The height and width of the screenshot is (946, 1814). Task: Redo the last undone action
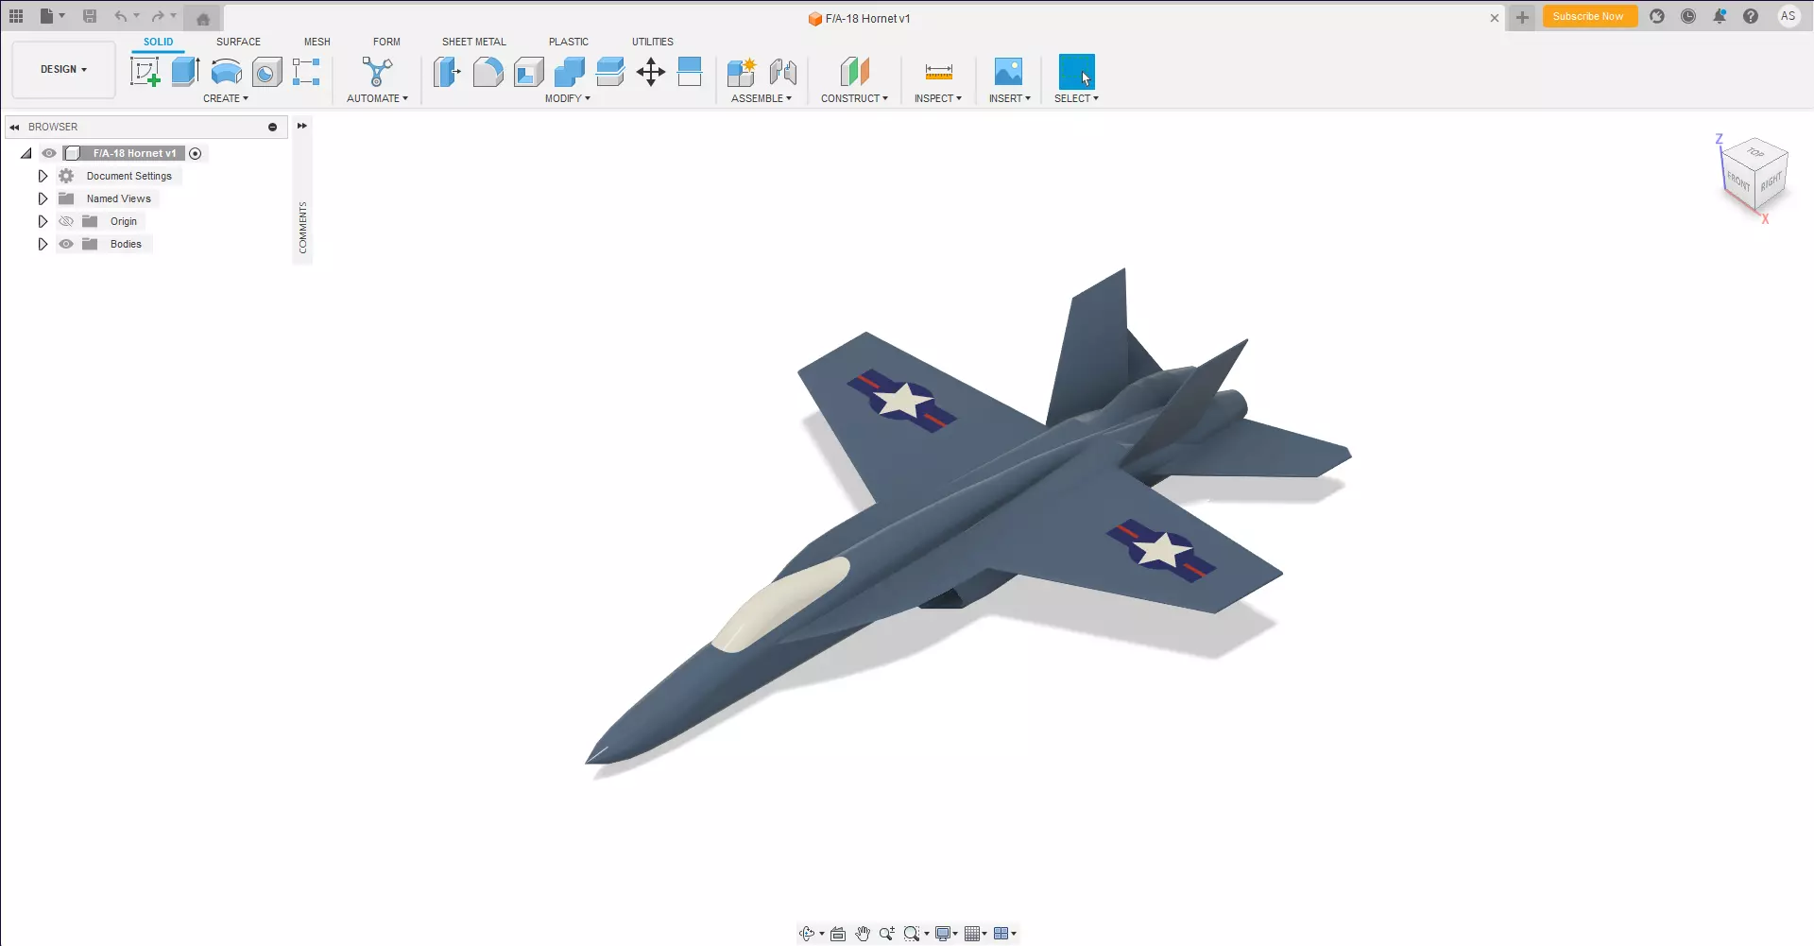pos(158,16)
